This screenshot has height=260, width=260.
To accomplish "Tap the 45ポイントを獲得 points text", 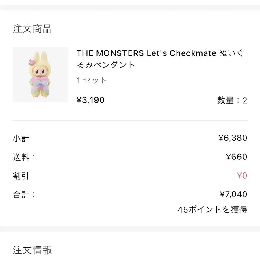I will (x=212, y=209).
